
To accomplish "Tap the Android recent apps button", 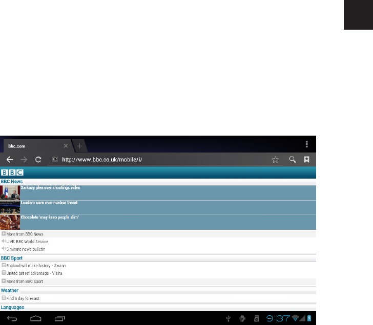I will (60, 318).
